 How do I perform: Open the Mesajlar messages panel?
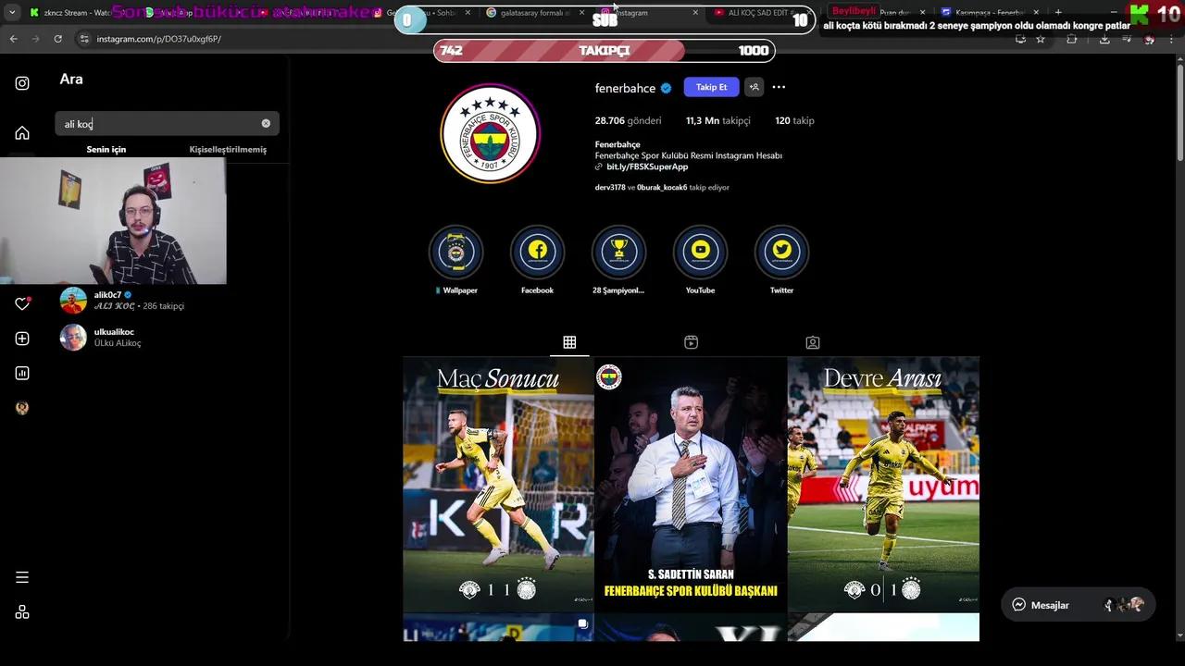(1078, 605)
